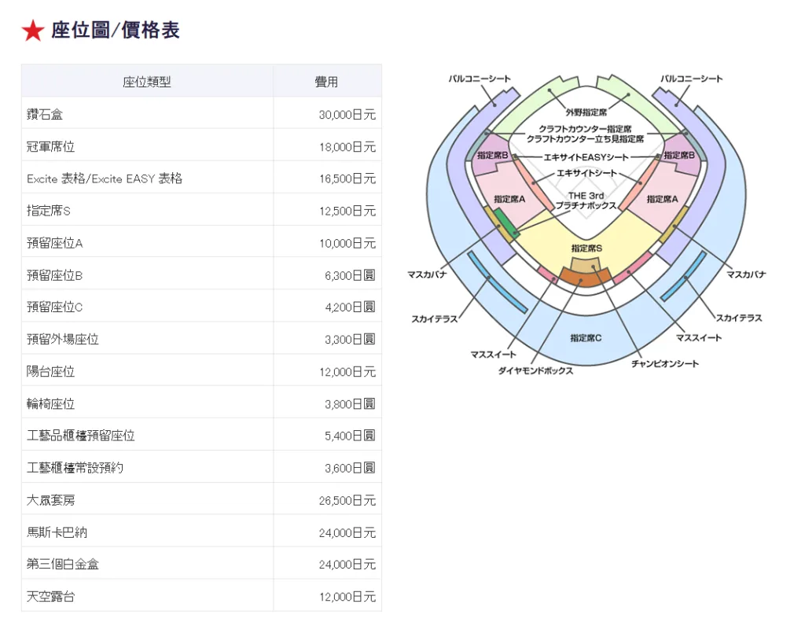Screen dimensions: 805x622
Task: Click the 座位圖/價格表 heading text
Action: click(x=116, y=31)
